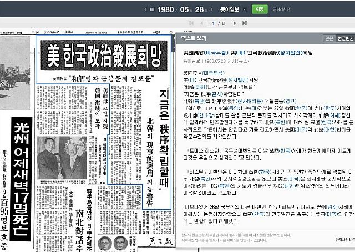
Task: Select the 美 한국政治發展희망 headline article
Action: click(x=104, y=56)
